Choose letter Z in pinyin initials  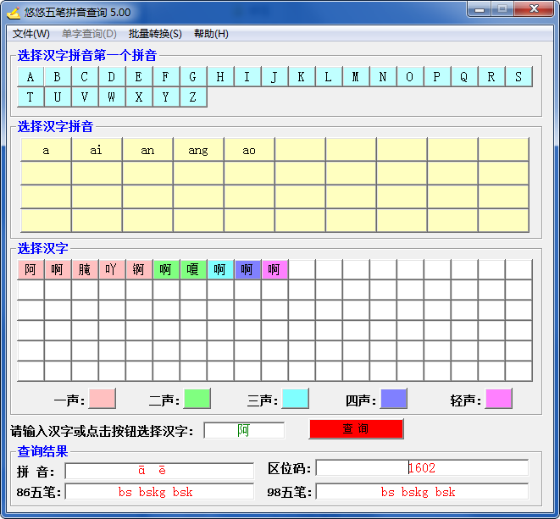pyautogui.click(x=193, y=97)
